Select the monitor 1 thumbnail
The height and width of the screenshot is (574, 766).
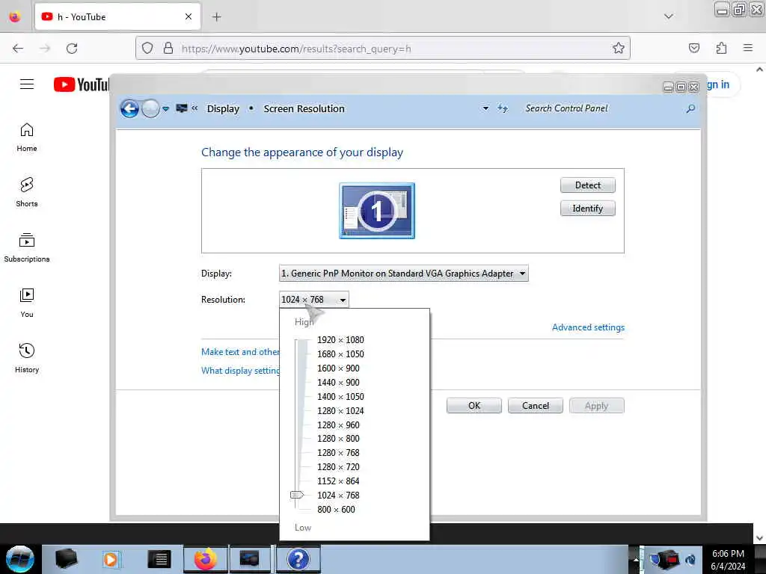[x=377, y=210]
